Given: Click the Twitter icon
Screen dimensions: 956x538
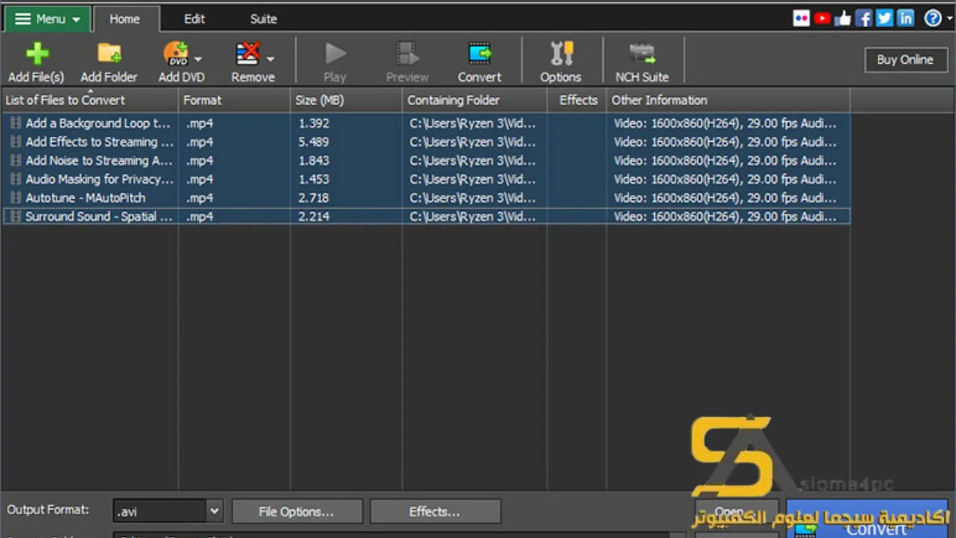Looking at the screenshot, I should pyautogui.click(x=884, y=18).
